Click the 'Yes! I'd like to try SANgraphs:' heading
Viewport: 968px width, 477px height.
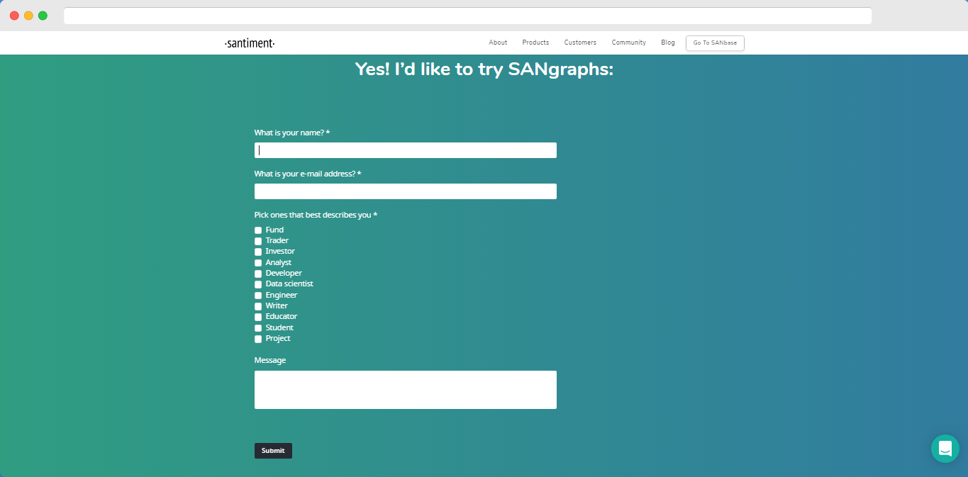(x=484, y=69)
